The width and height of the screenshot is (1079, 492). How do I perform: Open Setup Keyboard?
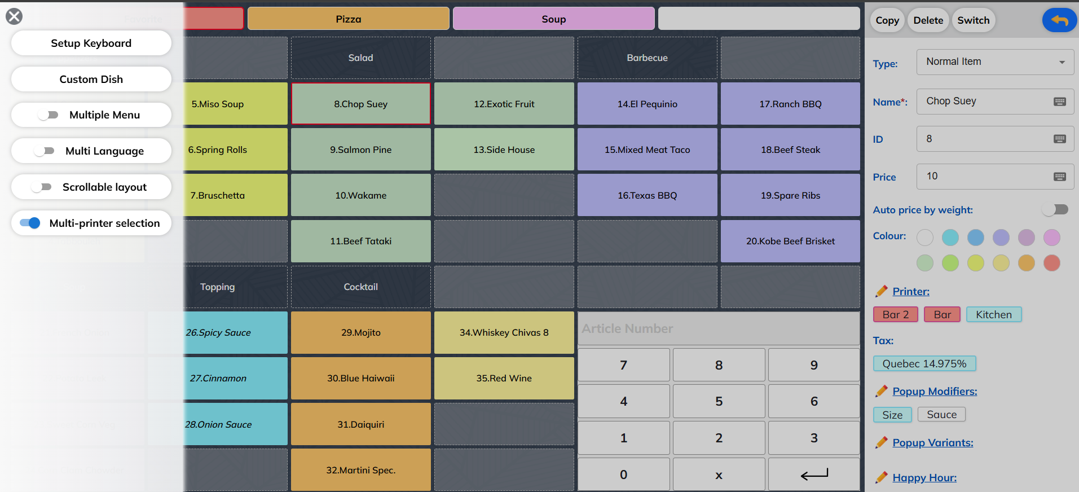[91, 43]
